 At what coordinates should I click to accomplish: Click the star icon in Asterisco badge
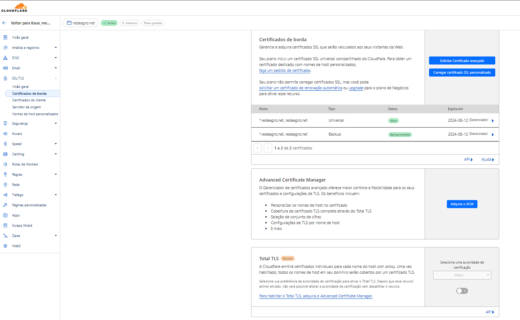coord(123,23)
